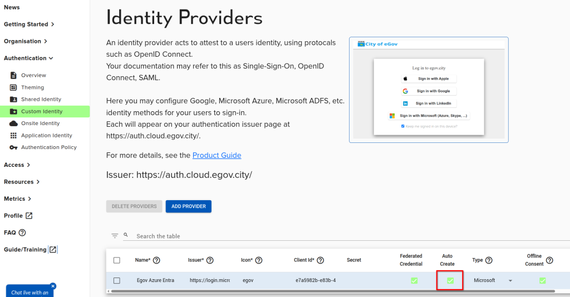Show help for the Icon column

259,260
